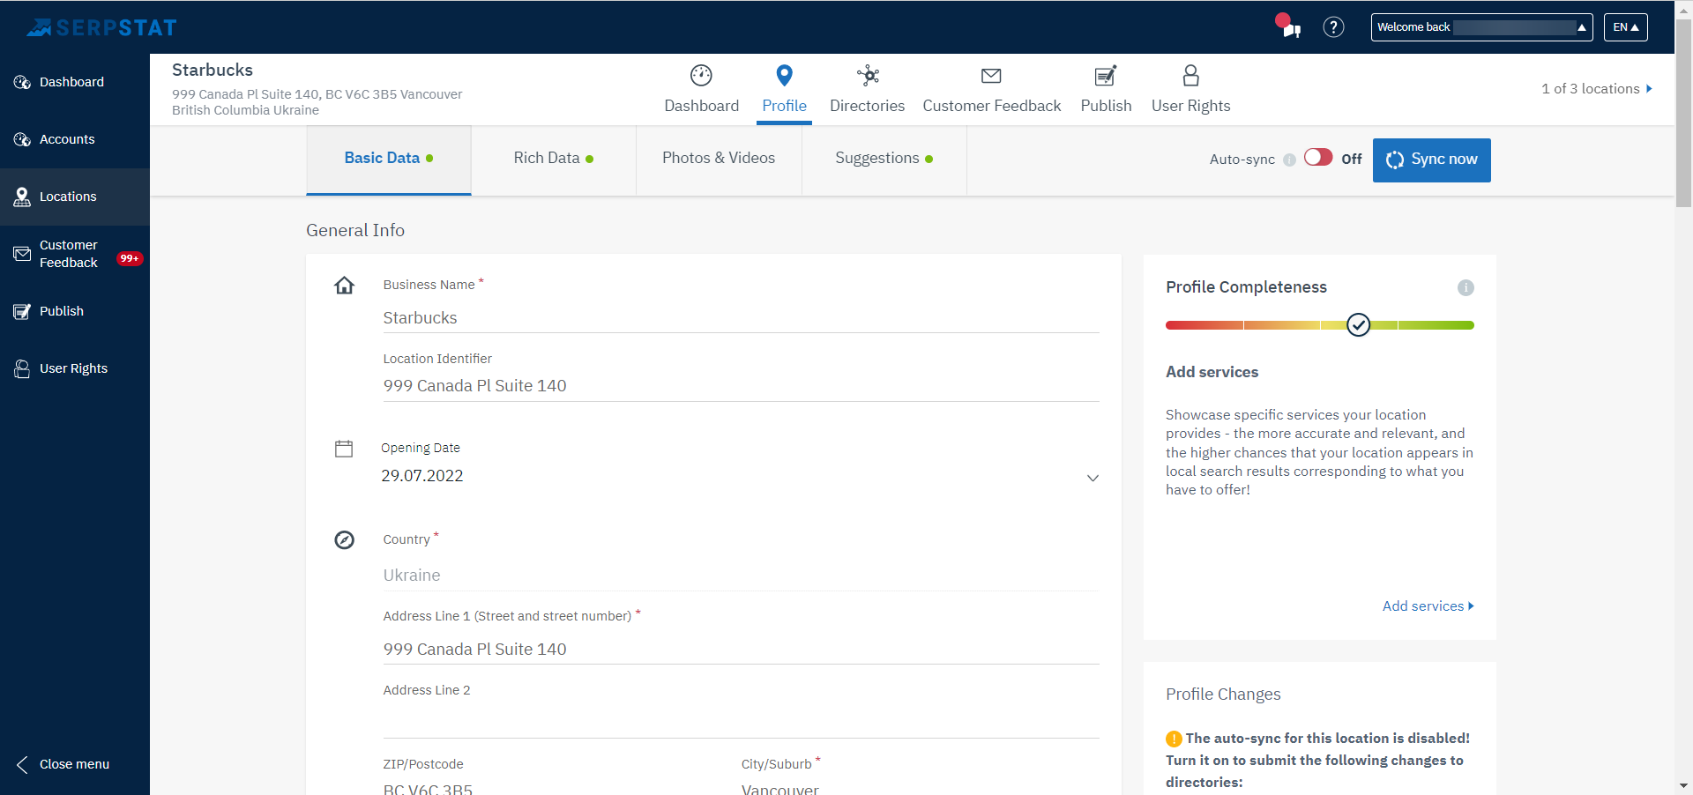Click the Auto-sync info icon
This screenshot has width=1693, height=795.
(x=1289, y=160)
